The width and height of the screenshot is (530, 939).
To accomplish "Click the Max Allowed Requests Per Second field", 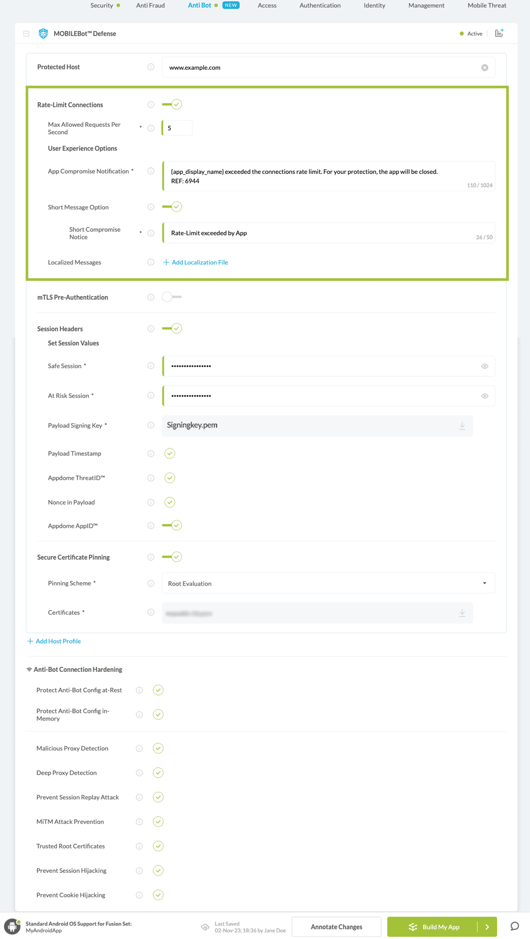I will coord(178,128).
